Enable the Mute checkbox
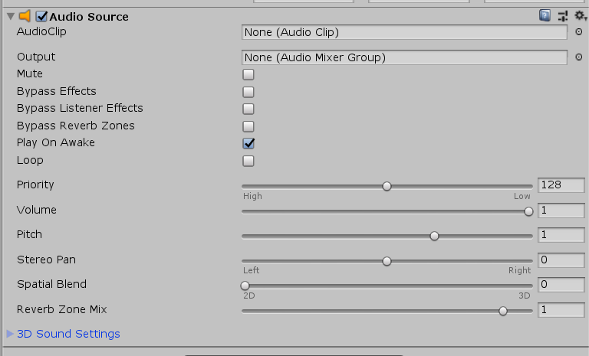The width and height of the screenshot is (589, 356). [248, 75]
